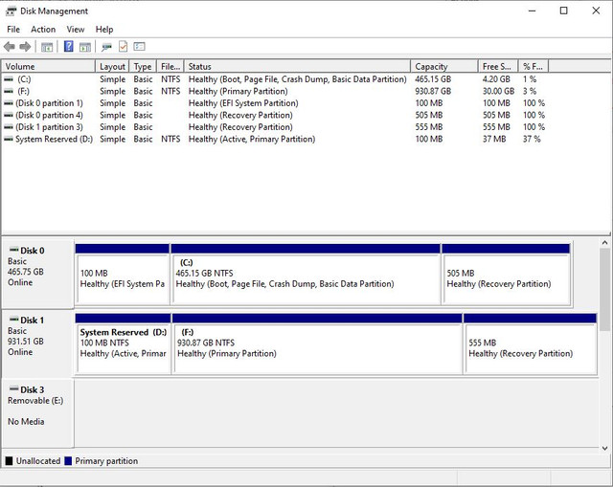
Task: Click the 4.20 GB free space cell
Action: click(x=496, y=78)
